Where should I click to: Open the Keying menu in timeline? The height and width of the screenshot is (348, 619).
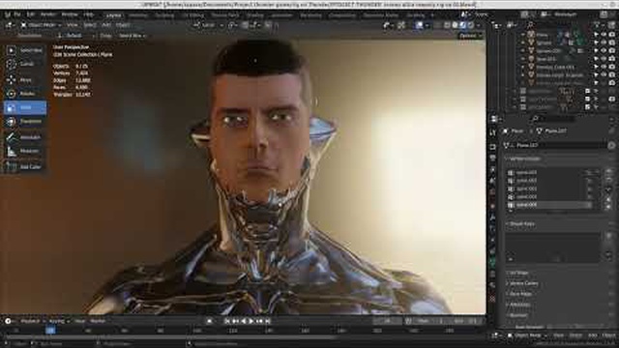(x=59, y=321)
